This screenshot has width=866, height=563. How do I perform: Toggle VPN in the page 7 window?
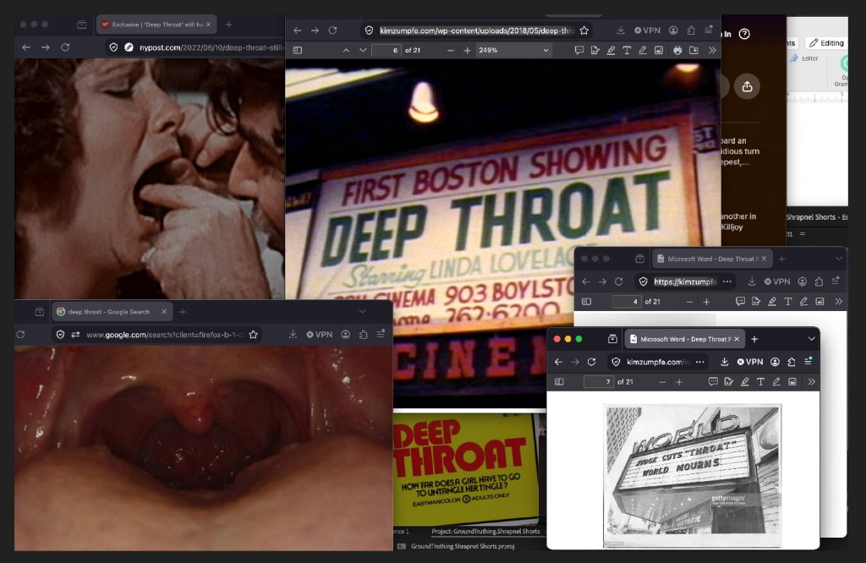[750, 362]
